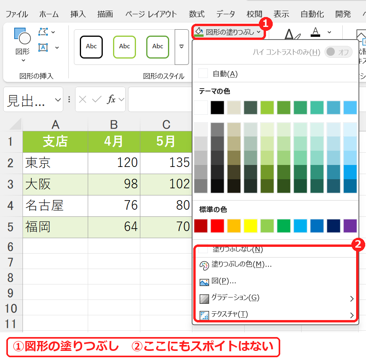366x360 pixels.
Task: Click the formula bar grip dots
Action: tap(69, 100)
